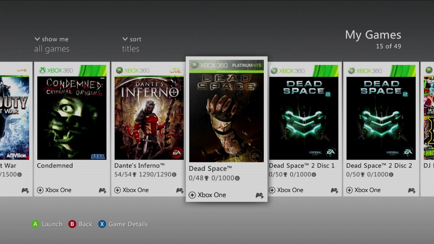
Task: Open the 'sort' chevron dropdown
Action: (x=125, y=39)
